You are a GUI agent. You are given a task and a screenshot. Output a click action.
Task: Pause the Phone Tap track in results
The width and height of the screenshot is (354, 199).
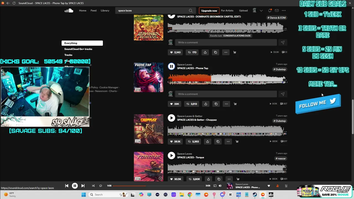171,66
